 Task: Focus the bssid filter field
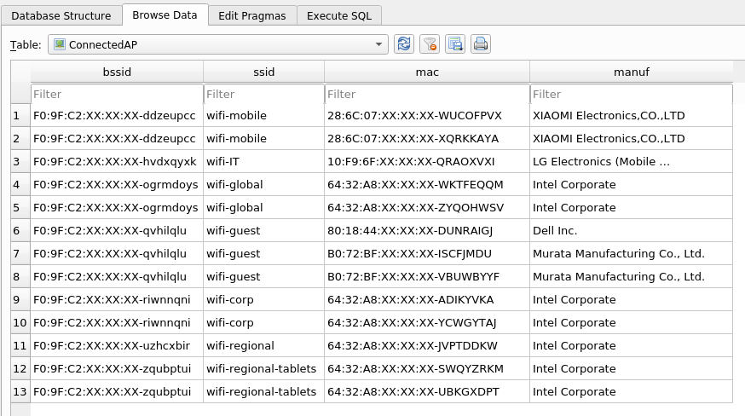[117, 94]
